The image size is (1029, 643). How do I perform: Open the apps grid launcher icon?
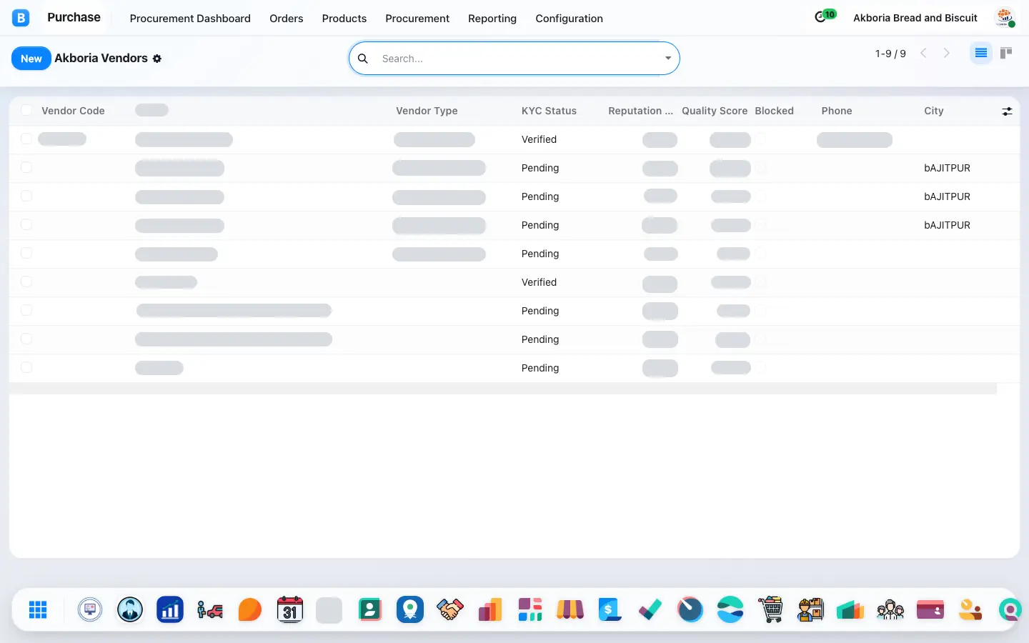[x=38, y=609]
